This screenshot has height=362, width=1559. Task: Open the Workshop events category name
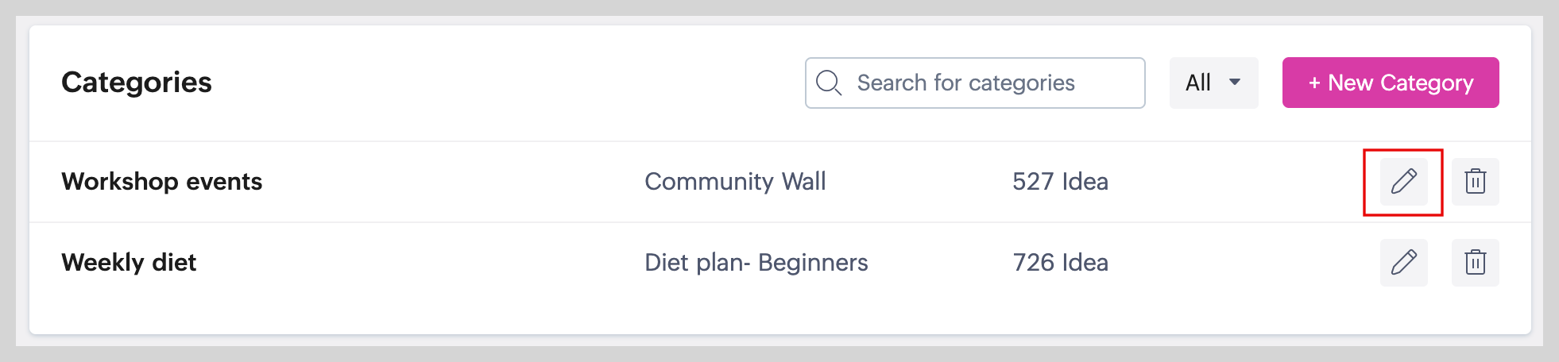(162, 182)
